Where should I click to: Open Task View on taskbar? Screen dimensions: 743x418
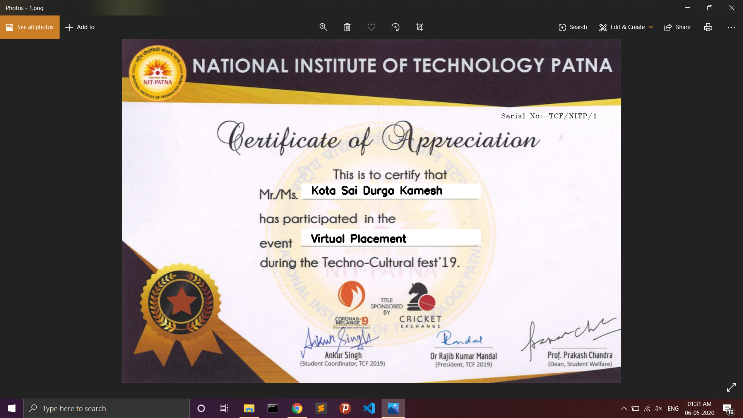click(224, 408)
